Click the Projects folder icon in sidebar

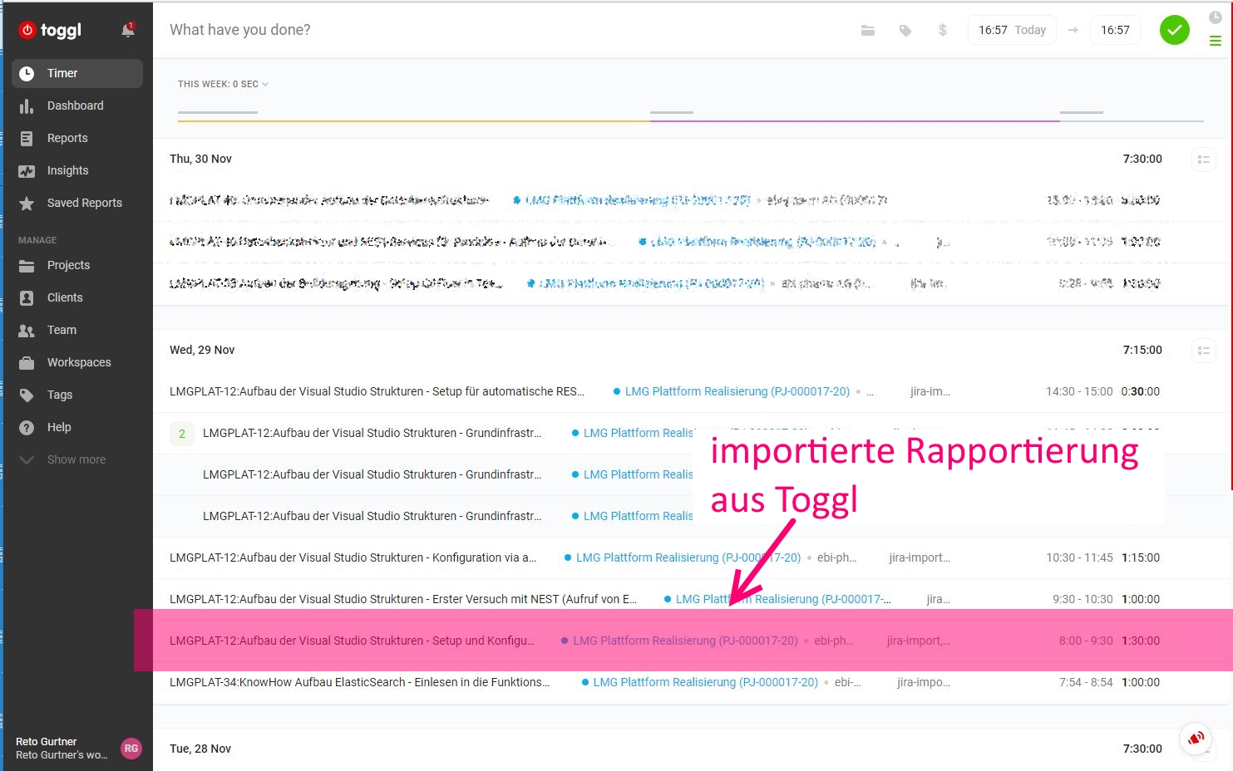click(x=27, y=265)
